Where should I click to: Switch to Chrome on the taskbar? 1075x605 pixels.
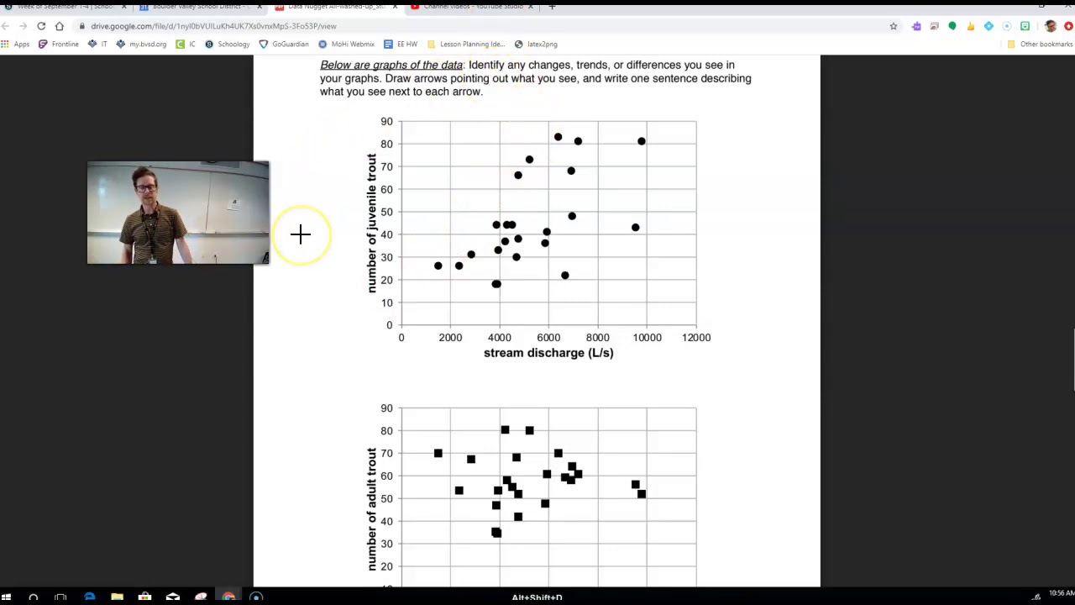[228, 597]
